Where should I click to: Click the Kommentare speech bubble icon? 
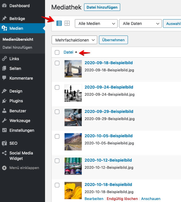tap(4, 78)
